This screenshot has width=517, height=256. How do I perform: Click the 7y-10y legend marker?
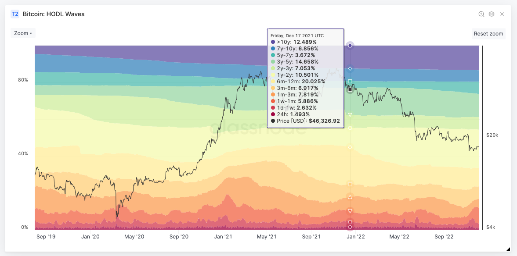[x=273, y=49]
